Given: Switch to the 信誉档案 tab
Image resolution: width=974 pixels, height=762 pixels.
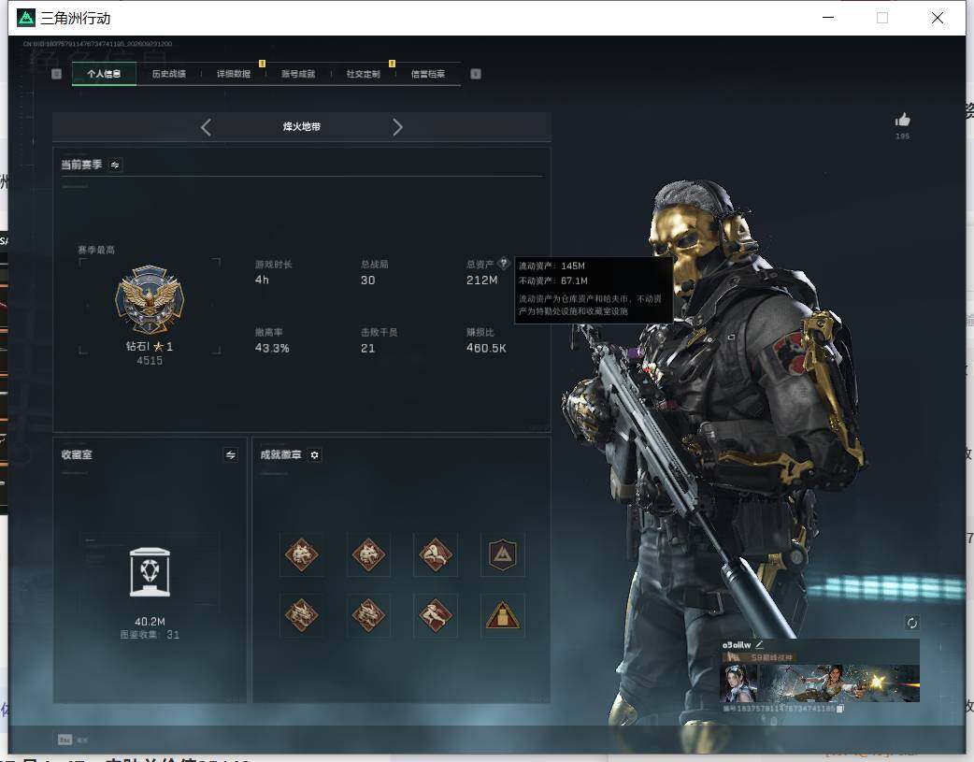Looking at the screenshot, I should tap(428, 74).
